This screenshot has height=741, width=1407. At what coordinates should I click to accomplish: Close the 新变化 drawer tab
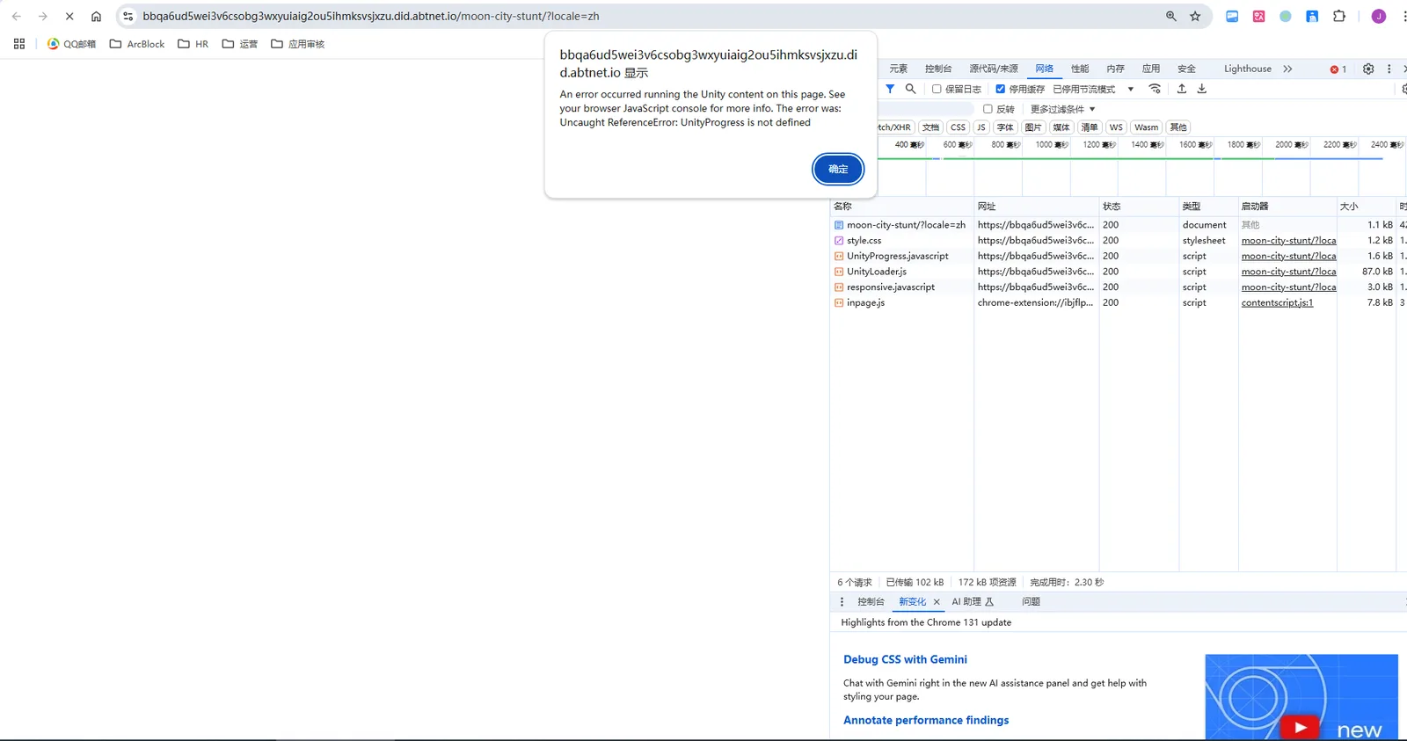[x=937, y=602]
